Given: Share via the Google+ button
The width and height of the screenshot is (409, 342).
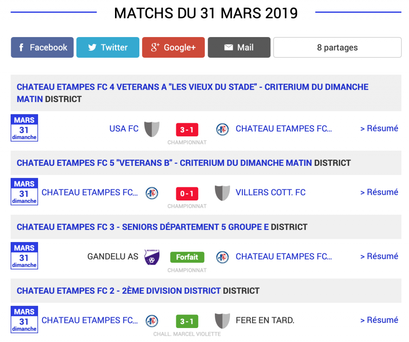Looking at the screenshot, I should tap(173, 47).
